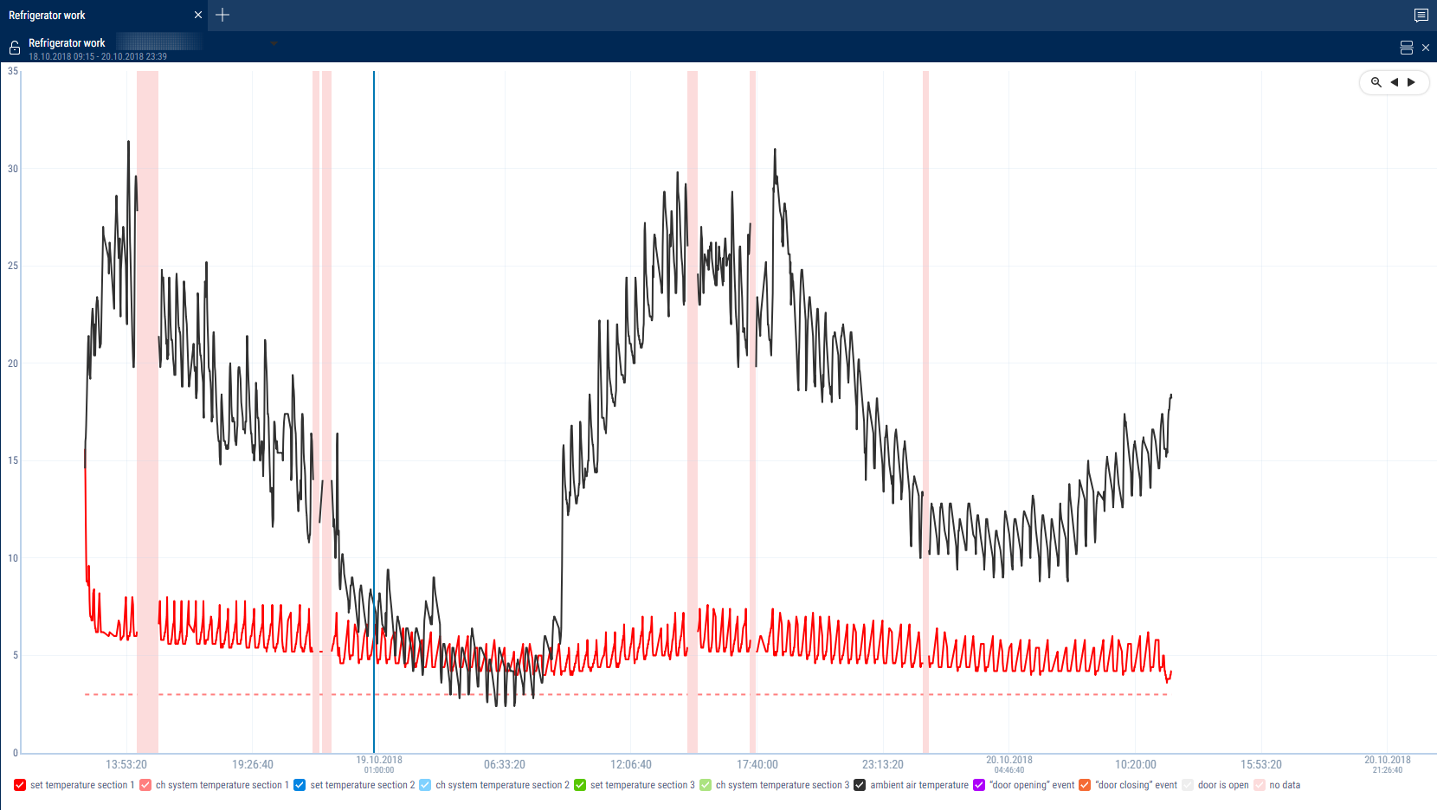
Task: Toggle ch system temperature section 2 checkbox
Action: point(425,785)
